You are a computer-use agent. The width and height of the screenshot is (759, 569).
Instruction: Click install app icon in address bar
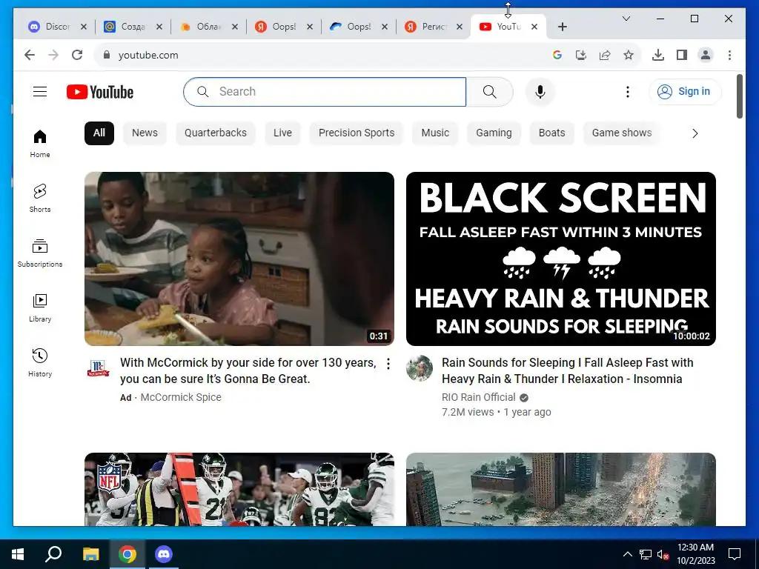click(581, 55)
